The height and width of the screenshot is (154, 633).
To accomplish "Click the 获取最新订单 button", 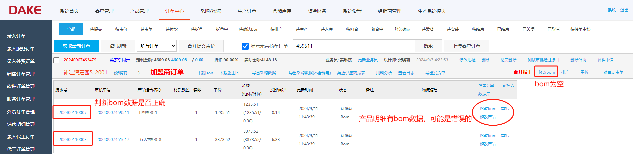I will [x=77, y=46].
